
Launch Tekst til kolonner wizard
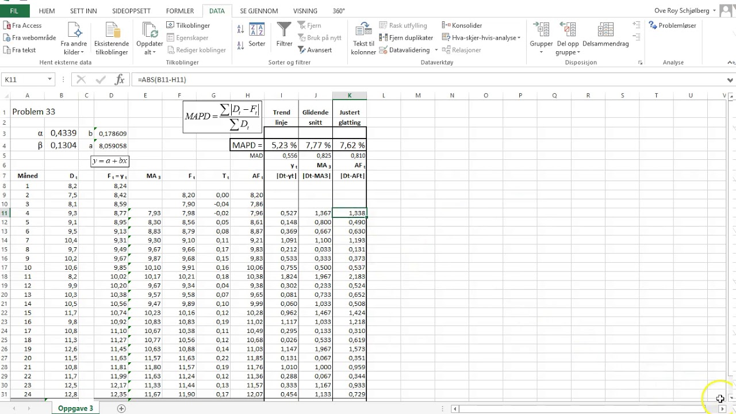(363, 39)
